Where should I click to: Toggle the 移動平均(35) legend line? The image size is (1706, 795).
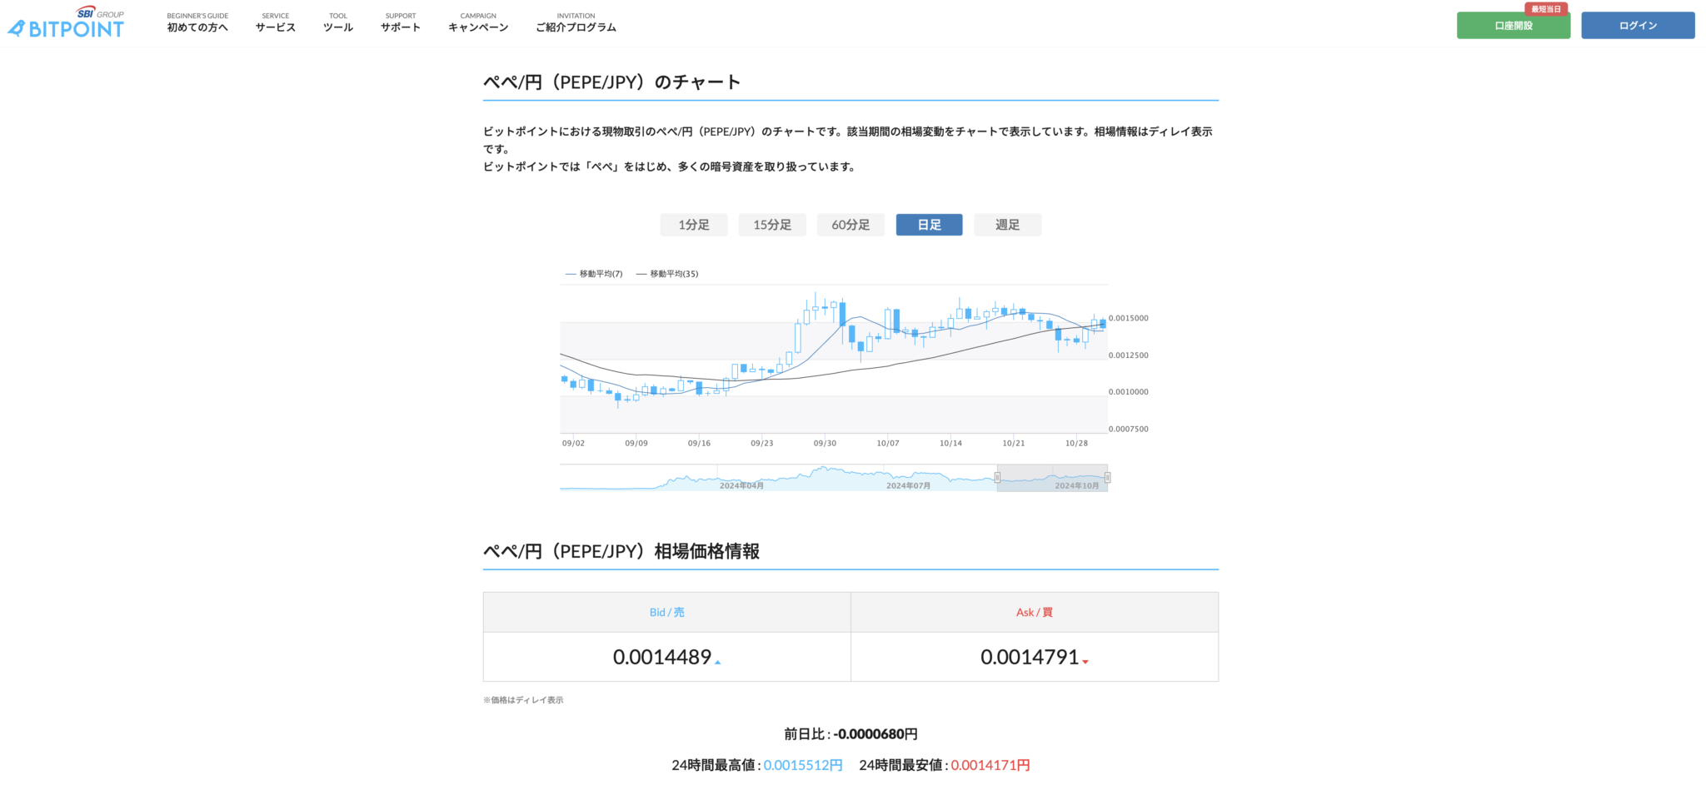click(667, 274)
